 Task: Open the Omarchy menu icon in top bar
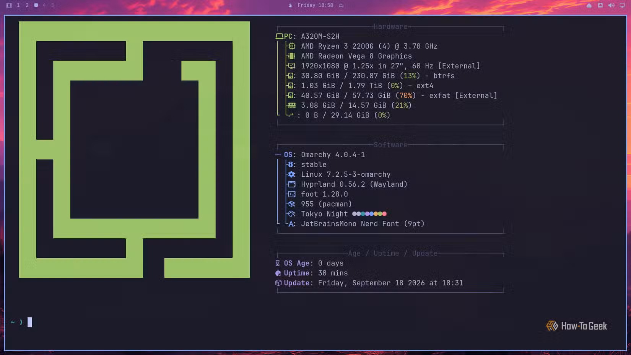click(x=9, y=5)
